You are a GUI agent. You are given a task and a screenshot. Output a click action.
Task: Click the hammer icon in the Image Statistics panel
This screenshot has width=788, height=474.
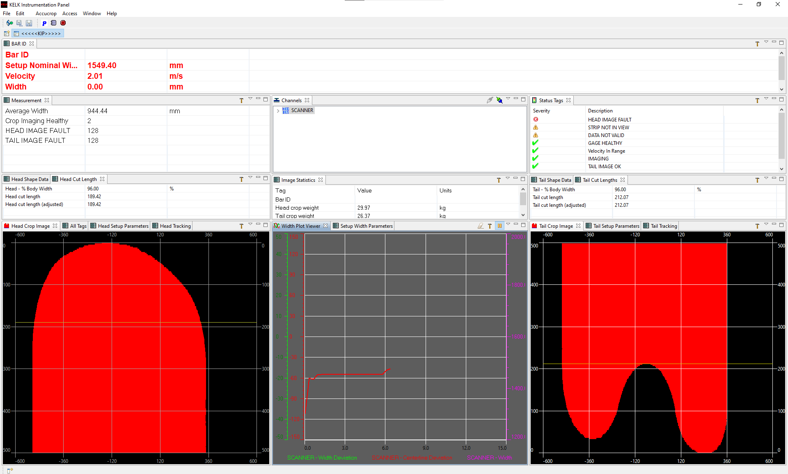click(x=499, y=180)
